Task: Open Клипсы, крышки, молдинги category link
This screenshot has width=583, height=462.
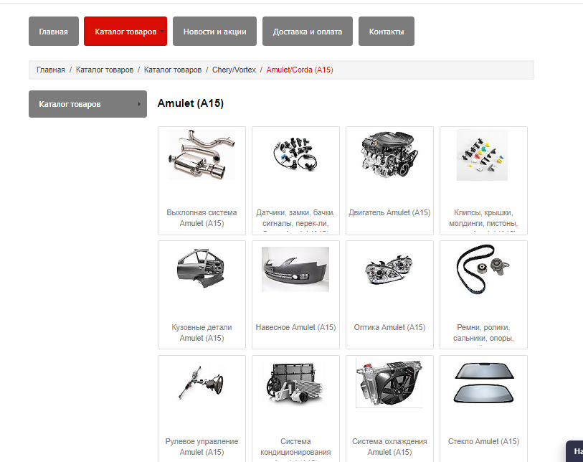Action: [483, 218]
